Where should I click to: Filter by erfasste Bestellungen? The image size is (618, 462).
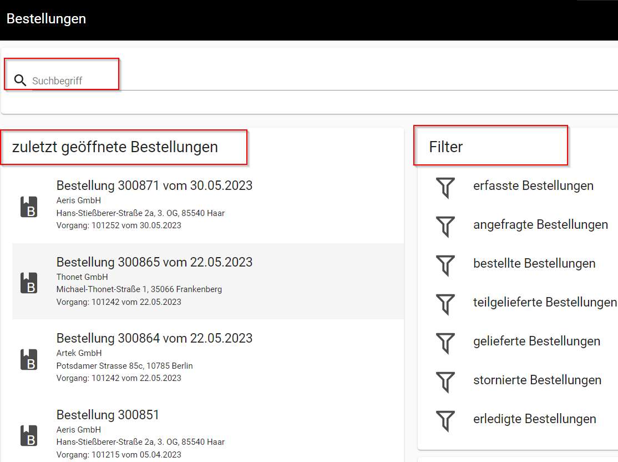pyautogui.click(x=533, y=185)
